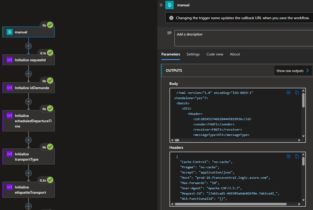Collapse the details pane using the double chevron
This screenshot has height=210, width=313.
(161, 5)
